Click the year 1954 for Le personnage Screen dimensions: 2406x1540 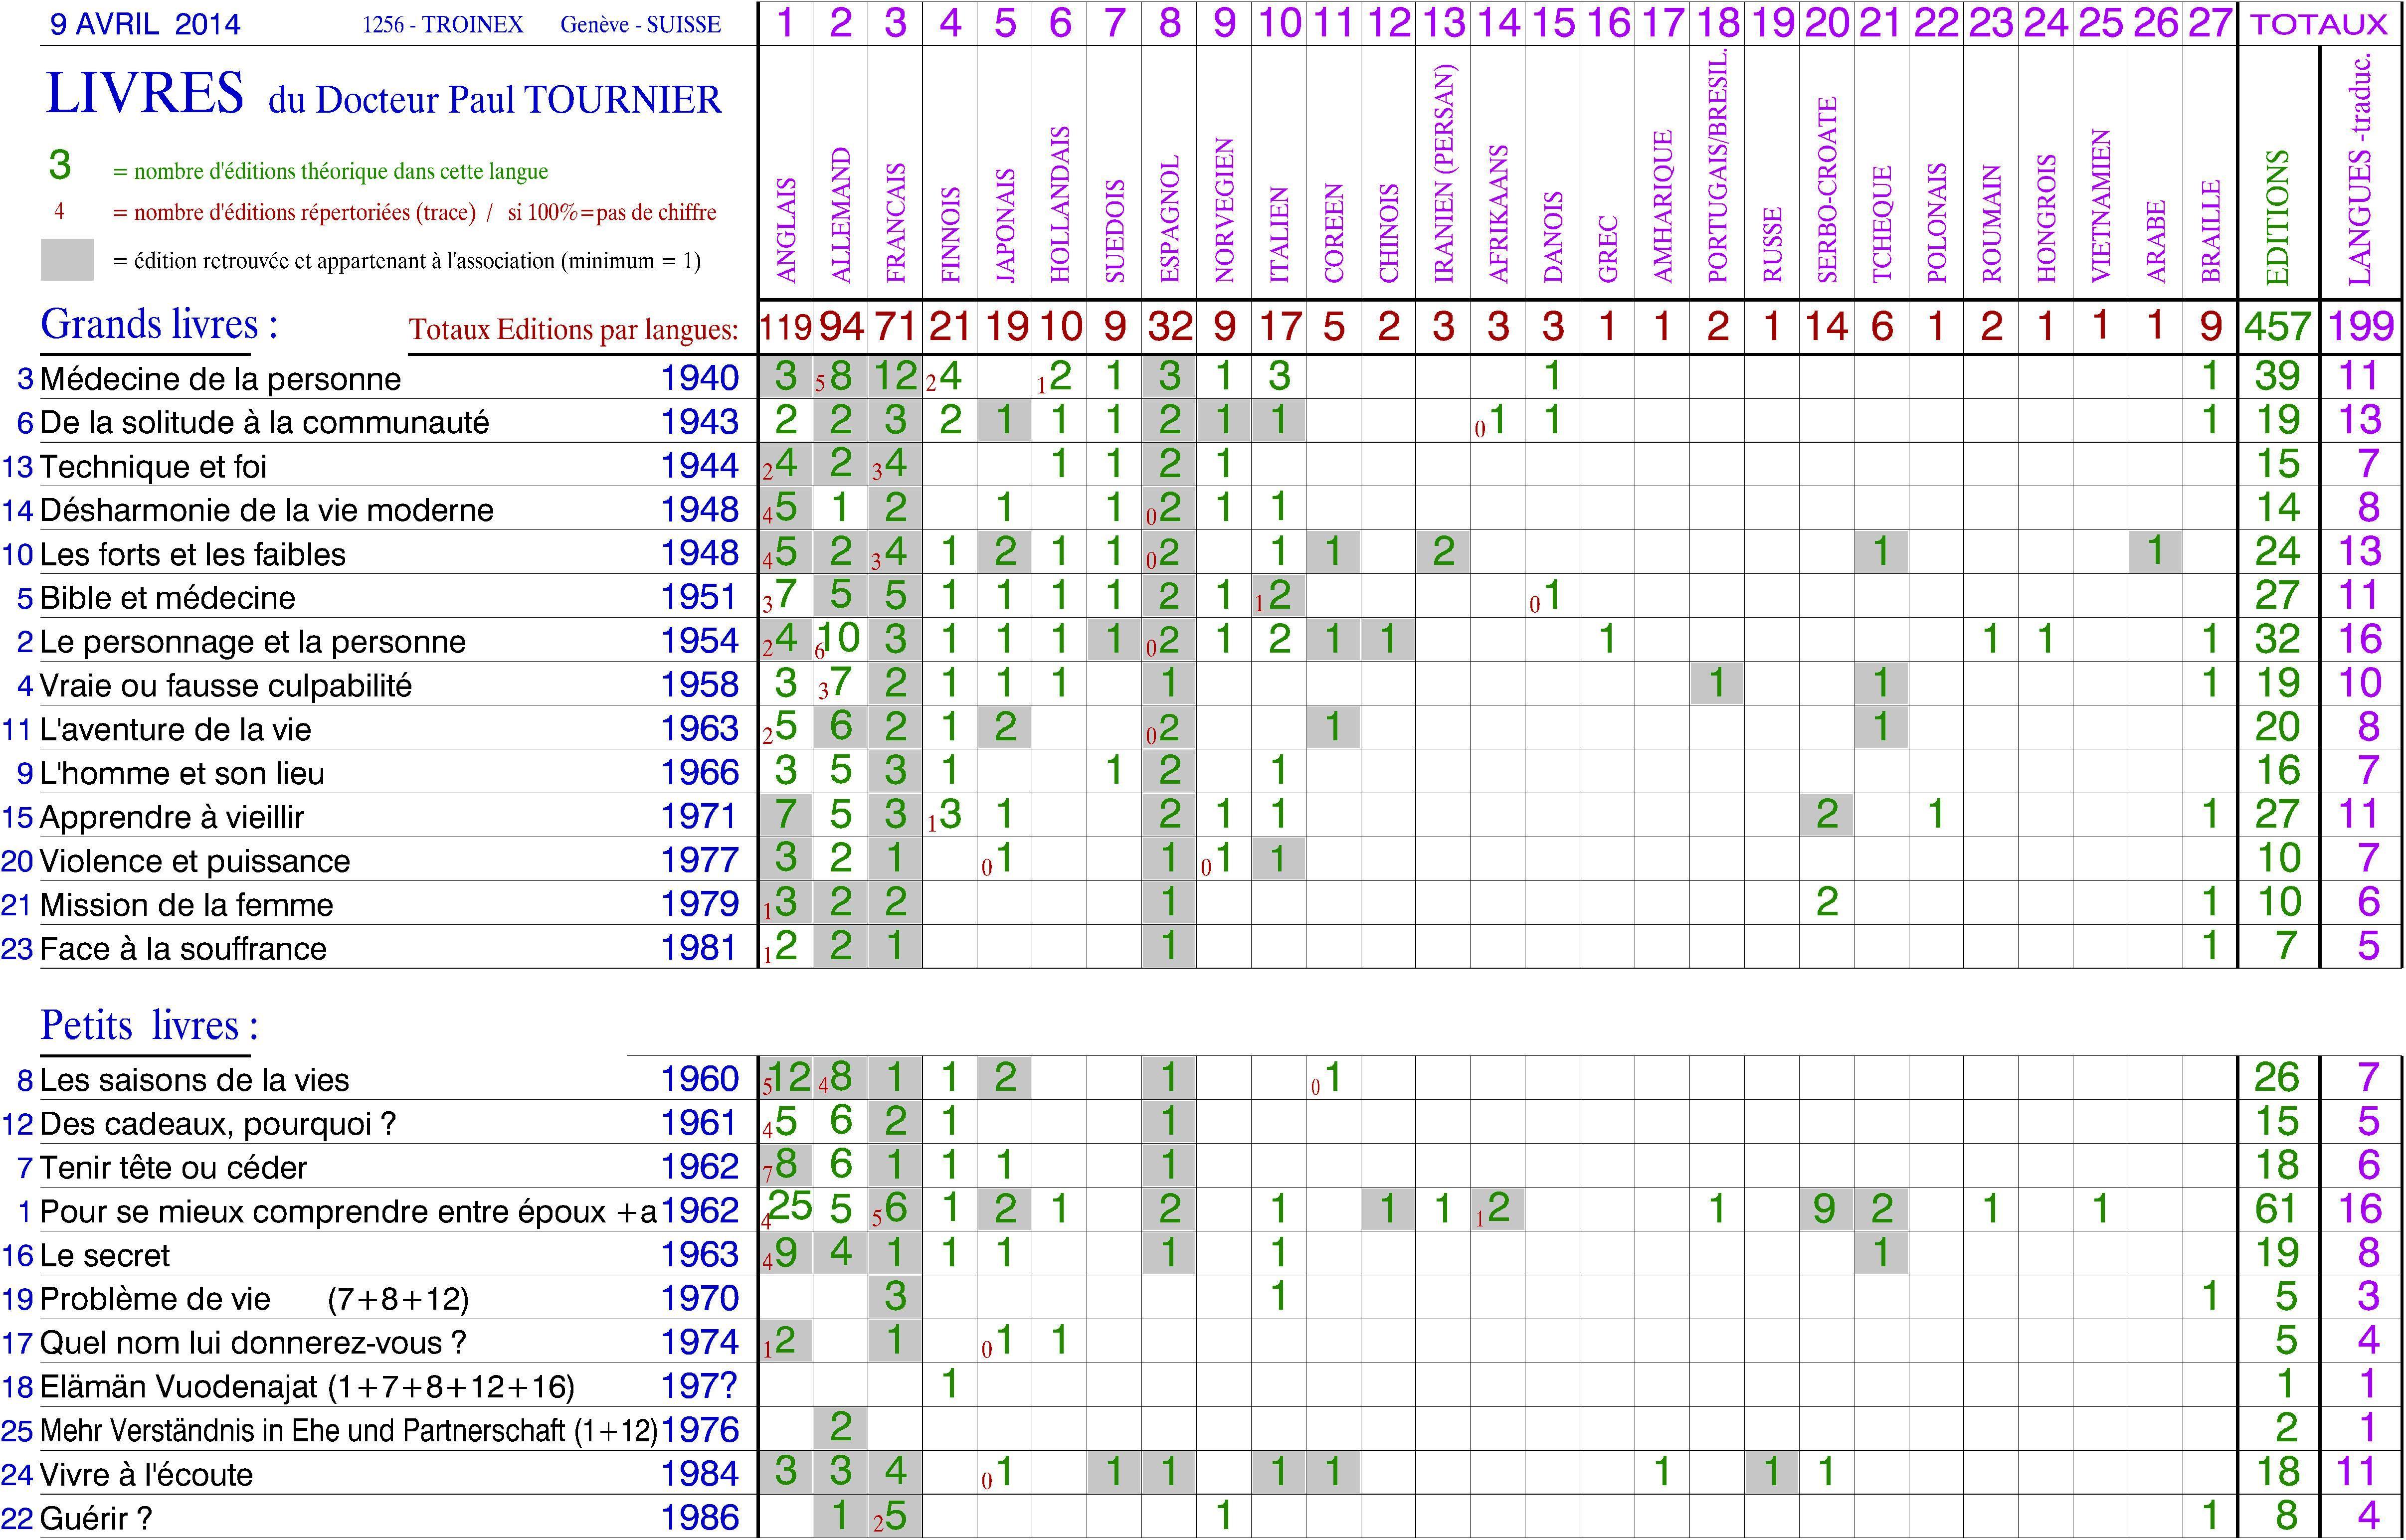tap(699, 641)
